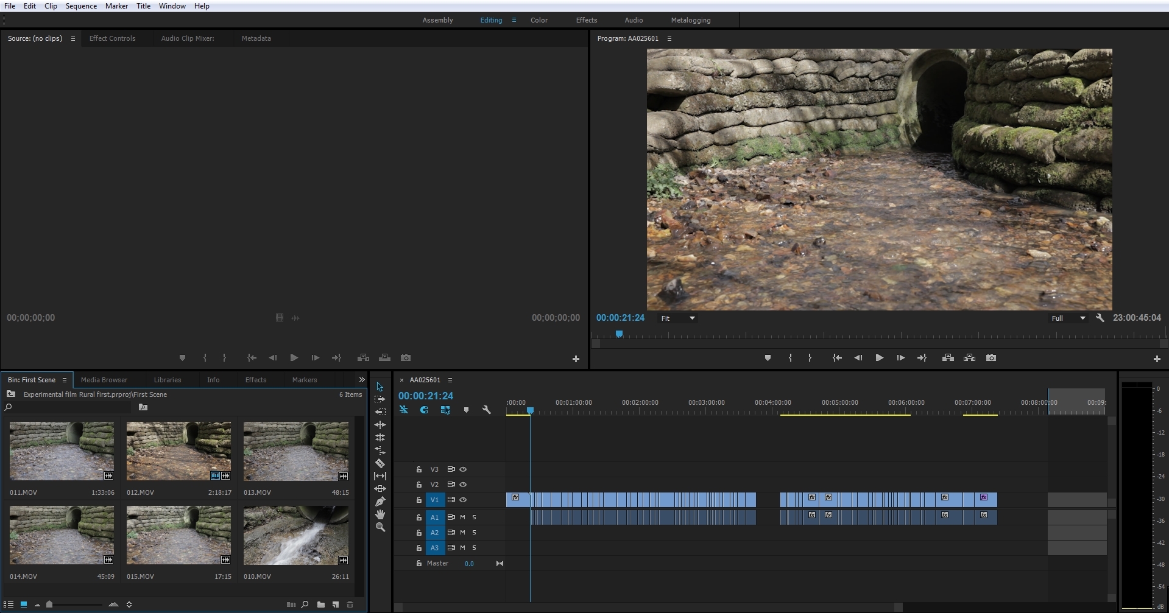Click the Clear trash icon in project panel
Screen dimensions: 1169x613
pos(350,604)
